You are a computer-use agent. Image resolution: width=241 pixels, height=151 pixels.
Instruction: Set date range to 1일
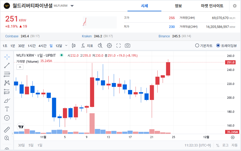40,145
